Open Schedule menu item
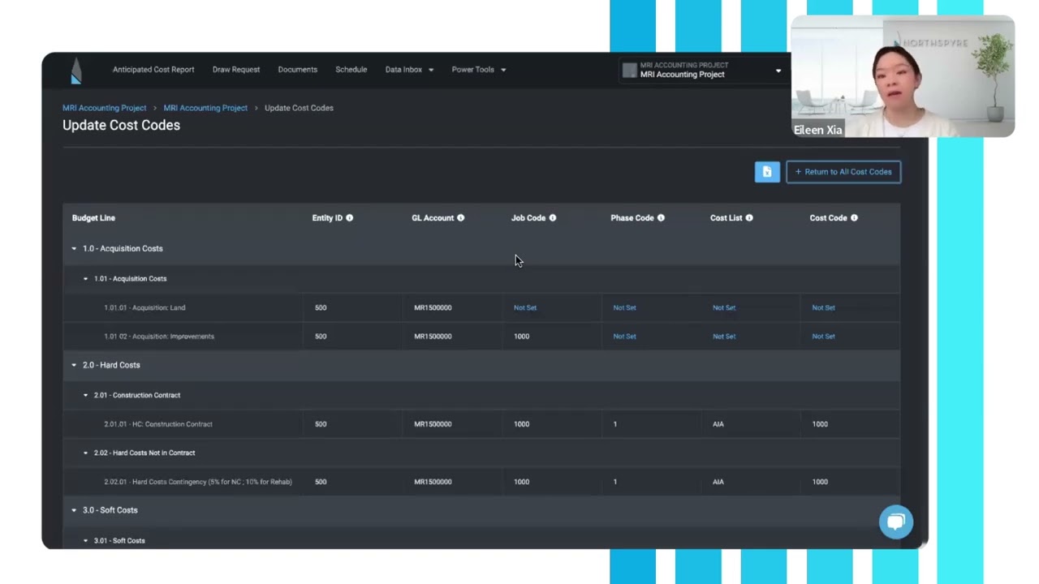Viewport: 1039px width, 584px height. coord(351,70)
